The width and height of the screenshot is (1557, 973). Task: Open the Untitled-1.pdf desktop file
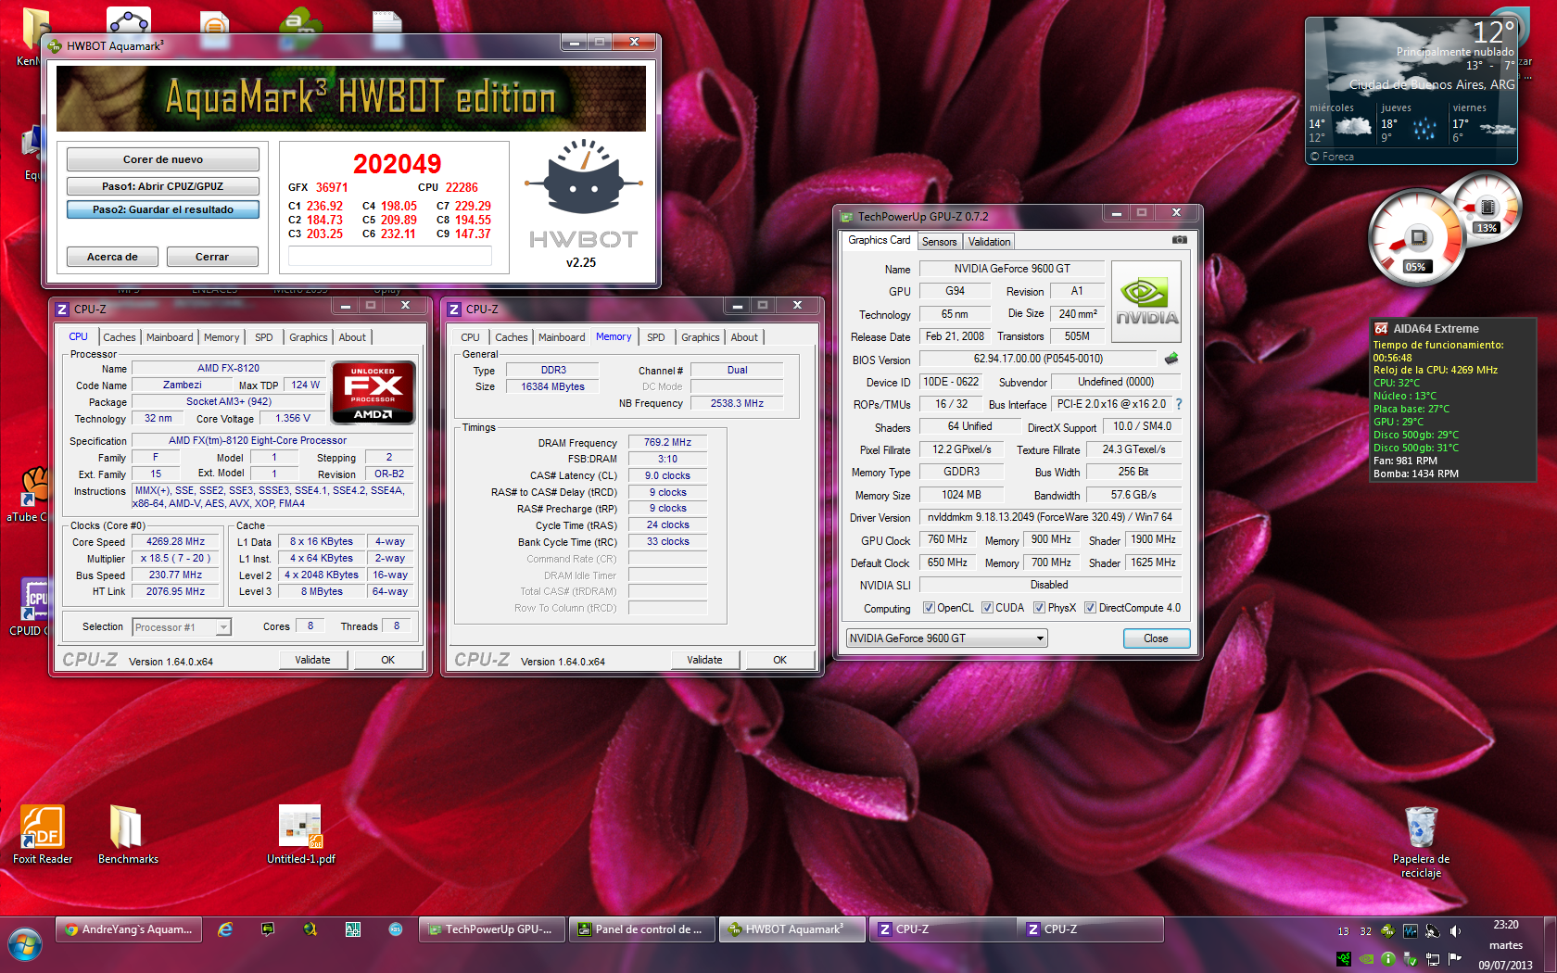click(300, 835)
